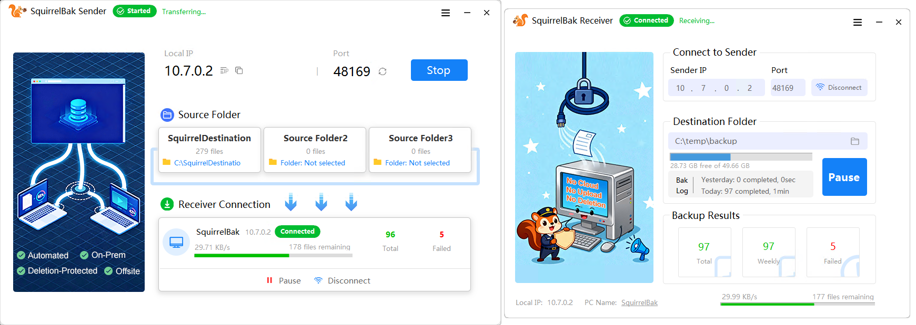Click the disk free space bar in Destination Folder
This screenshot has width=916, height=325.
[x=741, y=157]
